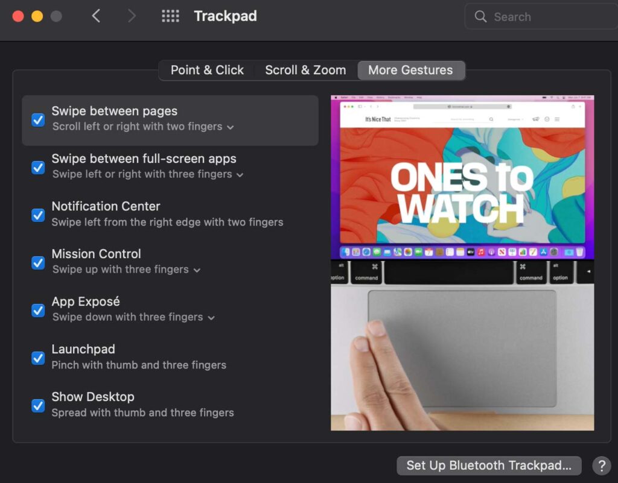This screenshot has height=483, width=618.
Task: Open the Show All preferences grid
Action: tap(171, 16)
